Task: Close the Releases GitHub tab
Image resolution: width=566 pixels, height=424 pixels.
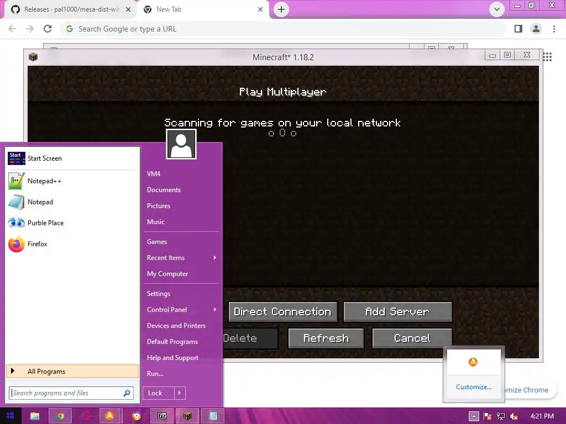Action: point(128,9)
